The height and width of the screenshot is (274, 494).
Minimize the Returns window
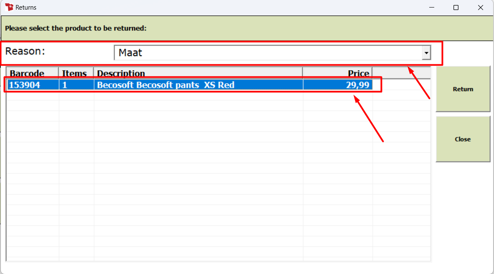tap(432, 7)
